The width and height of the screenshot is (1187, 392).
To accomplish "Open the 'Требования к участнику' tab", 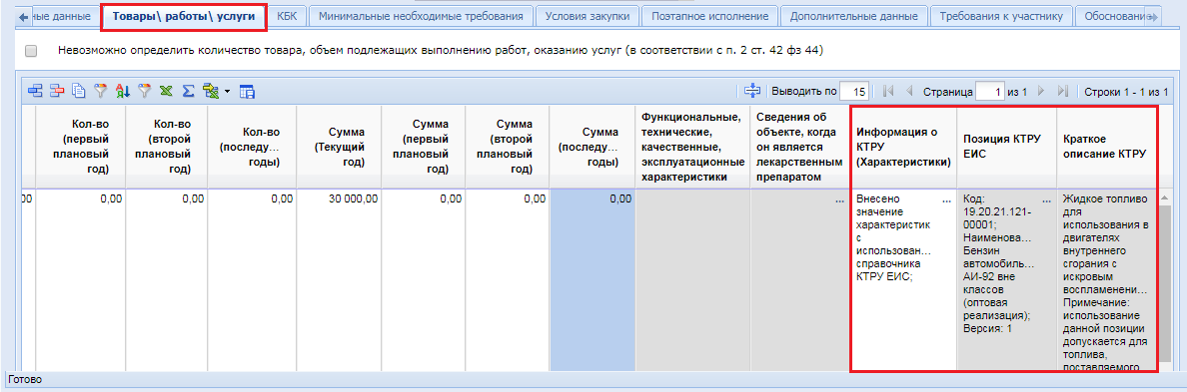I will coord(1001,16).
